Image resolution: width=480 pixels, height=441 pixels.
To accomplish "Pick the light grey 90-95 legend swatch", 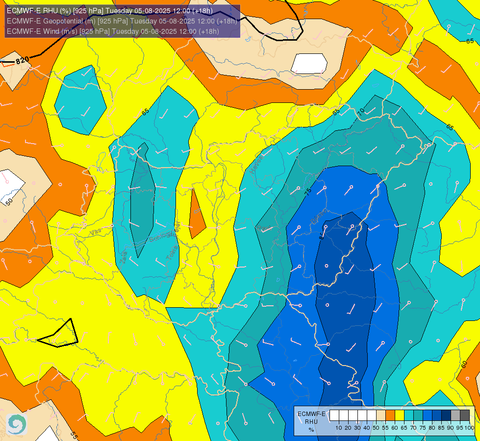I will [x=455, y=416].
